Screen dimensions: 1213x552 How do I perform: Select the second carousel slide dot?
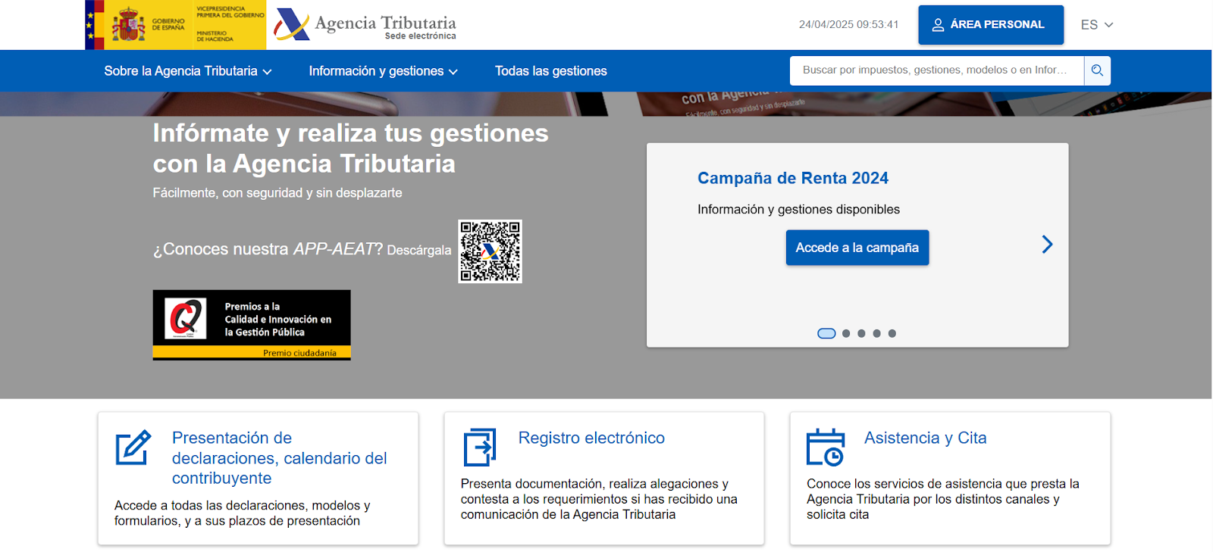pyautogui.click(x=846, y=334)
